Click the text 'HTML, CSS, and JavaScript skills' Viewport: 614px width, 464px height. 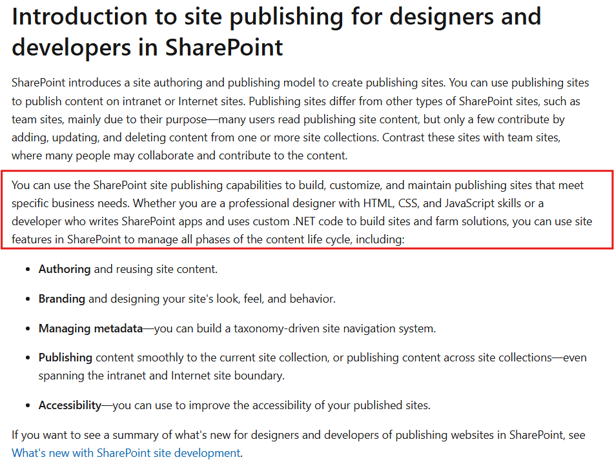[442, 204]
